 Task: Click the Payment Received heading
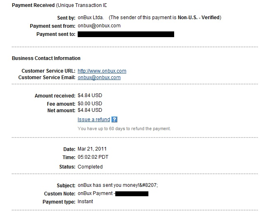[x=33, y=5]
